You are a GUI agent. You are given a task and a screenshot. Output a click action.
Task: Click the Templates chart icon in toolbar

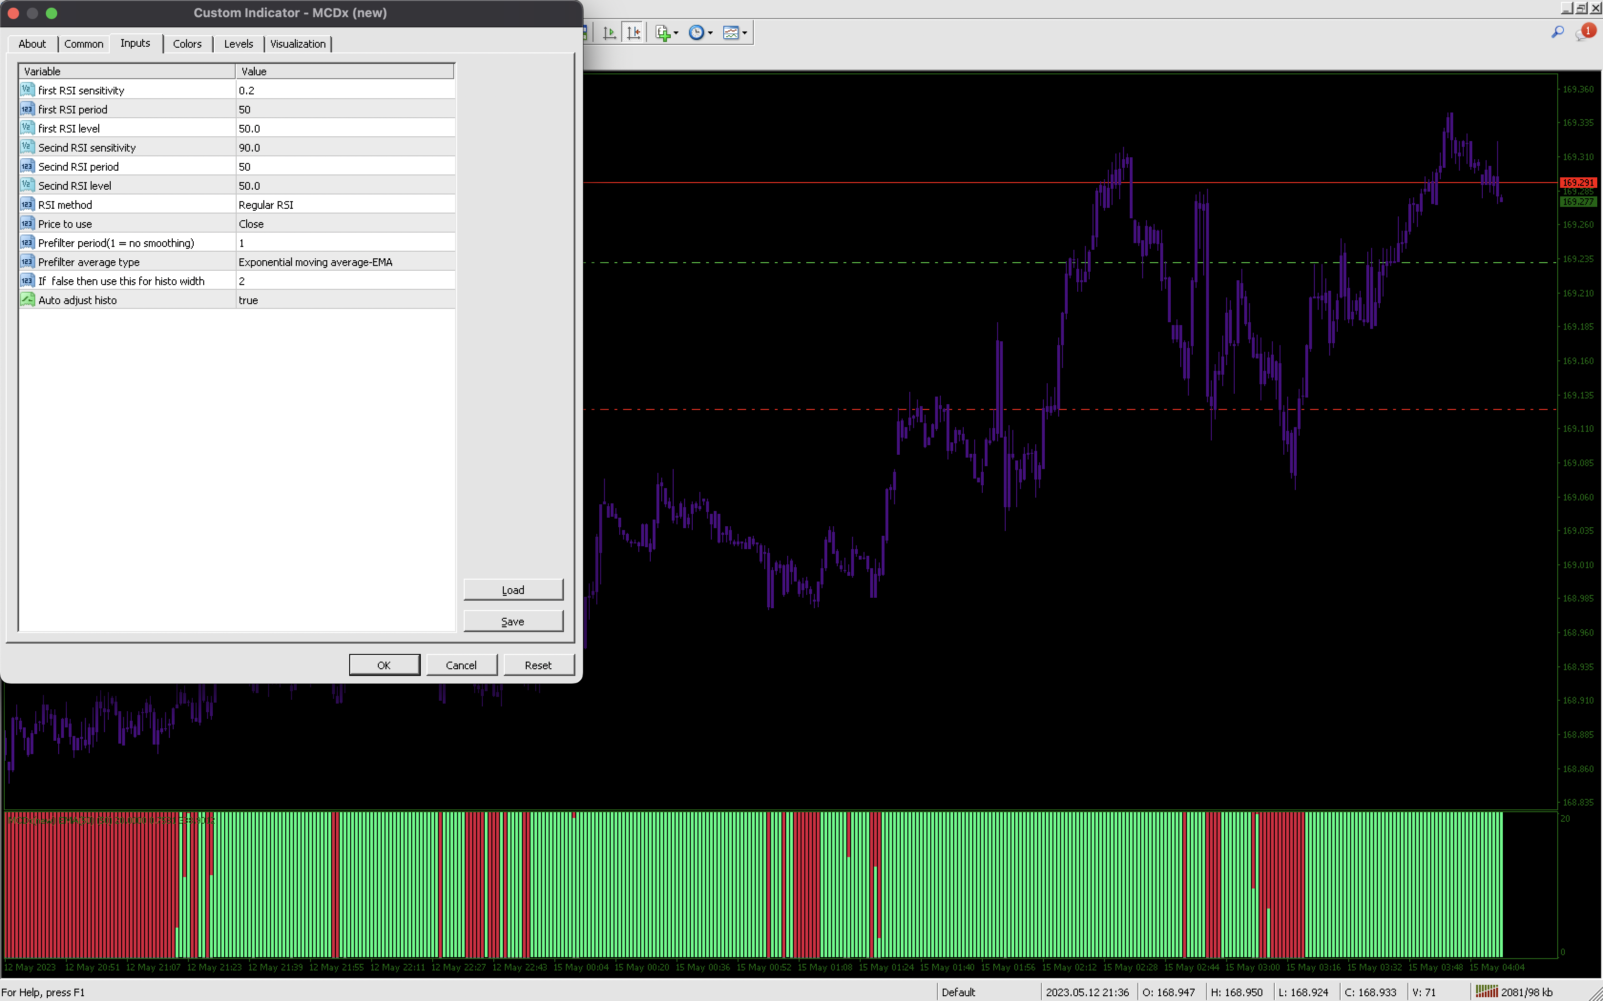tap(730, 32)
